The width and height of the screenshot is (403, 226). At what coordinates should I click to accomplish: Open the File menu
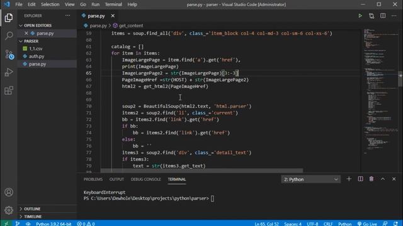(x=19, y=4)
